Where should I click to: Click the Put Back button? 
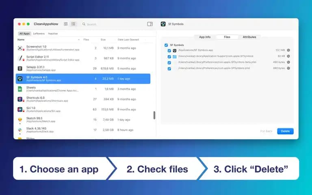(266, 131)
